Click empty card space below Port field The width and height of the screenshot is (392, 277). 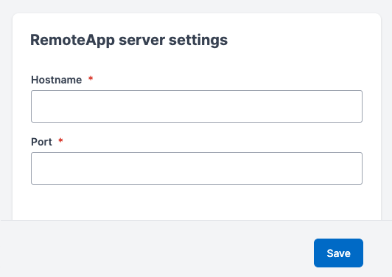tap(197, 202)
